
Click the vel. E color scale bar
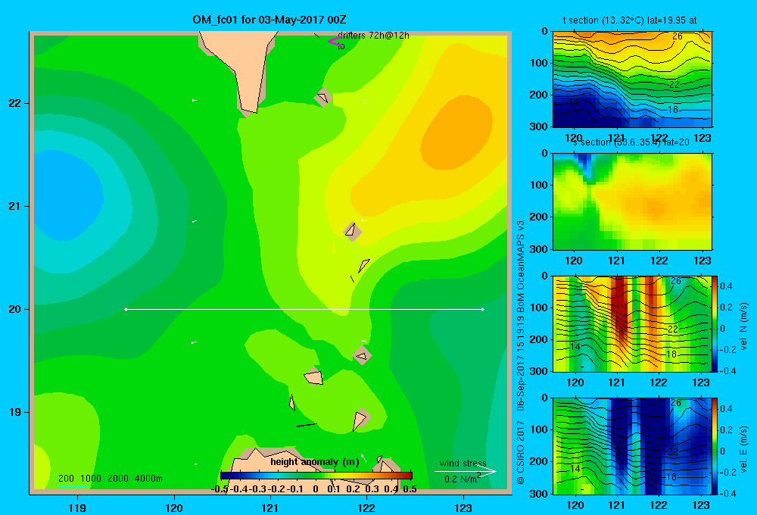pyautogui.click(x=715, y=446)
